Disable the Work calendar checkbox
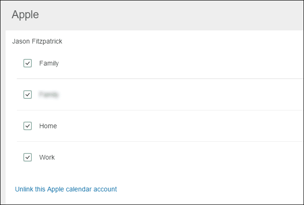 pos(28,157)
